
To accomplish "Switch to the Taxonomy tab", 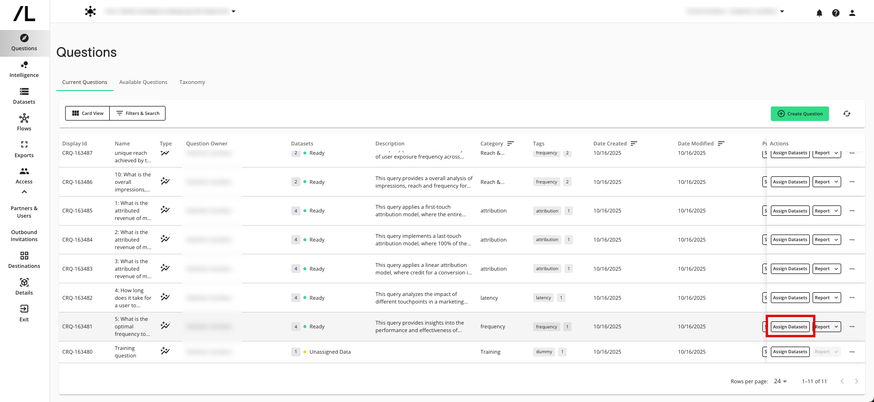I will [192, 82].
